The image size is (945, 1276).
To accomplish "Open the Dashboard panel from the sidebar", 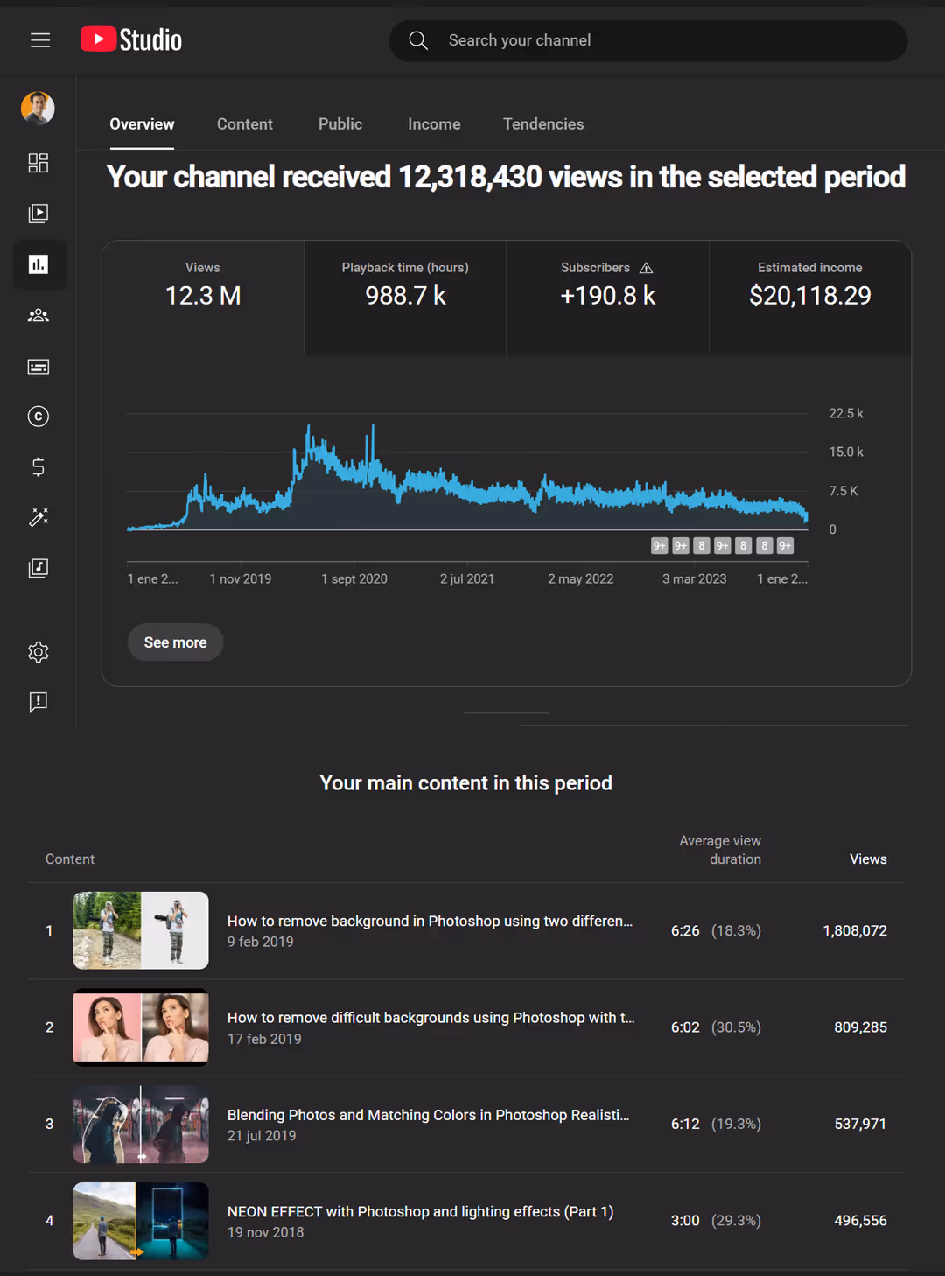I will [x=38, y=163].
